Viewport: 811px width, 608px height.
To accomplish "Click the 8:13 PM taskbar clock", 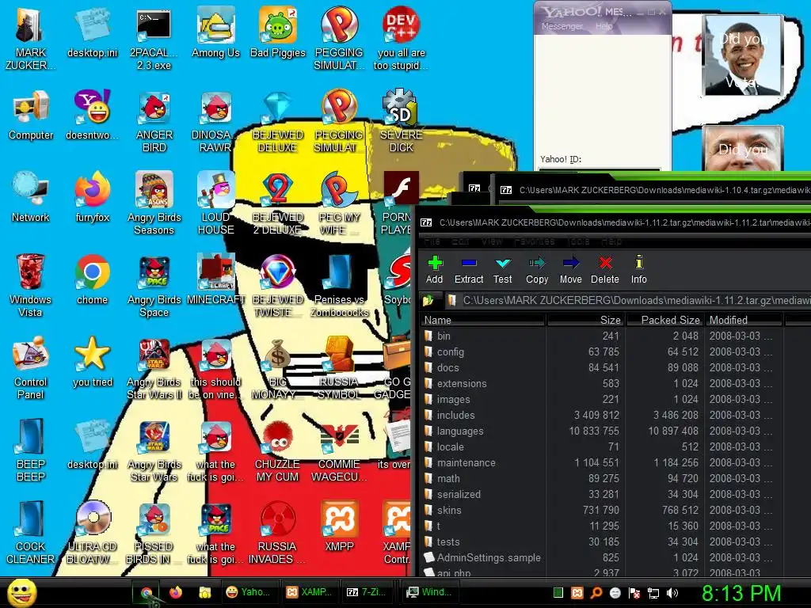I will tap(741, 593).
